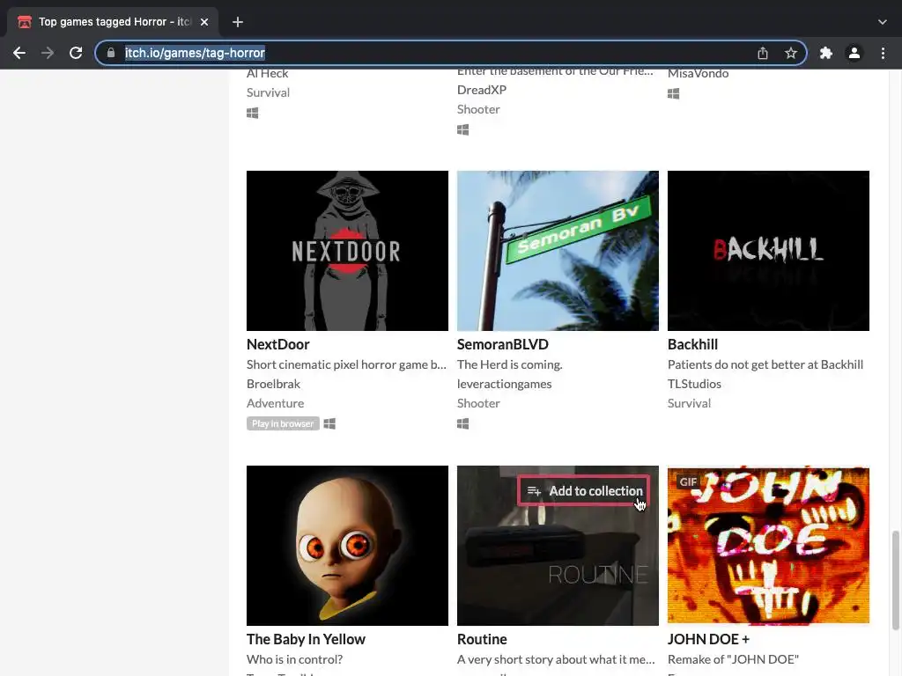The image size is (902, 676).
Task: Select the Top games tagged Horror tab
Action: tap(112, 22)
